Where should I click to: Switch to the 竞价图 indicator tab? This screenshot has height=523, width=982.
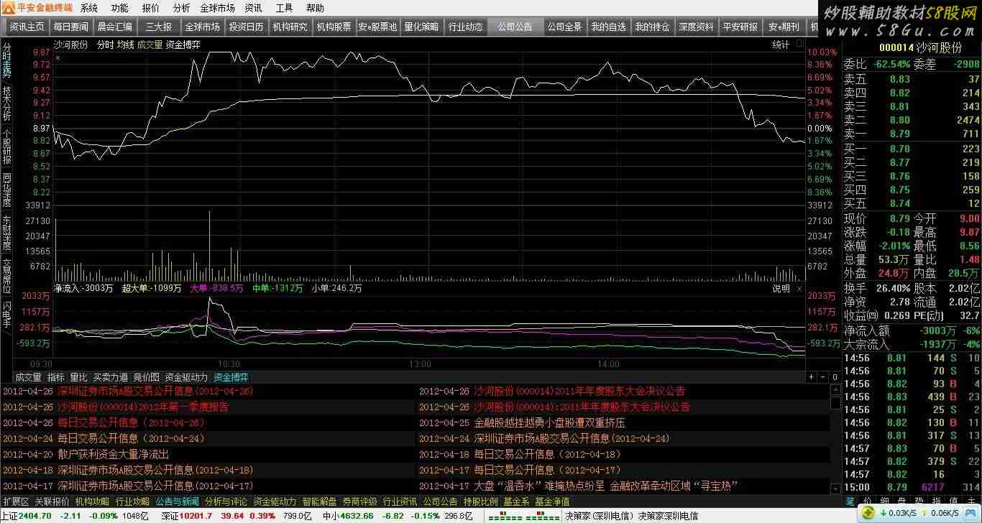pyautogui.click(x=146, y=377)
